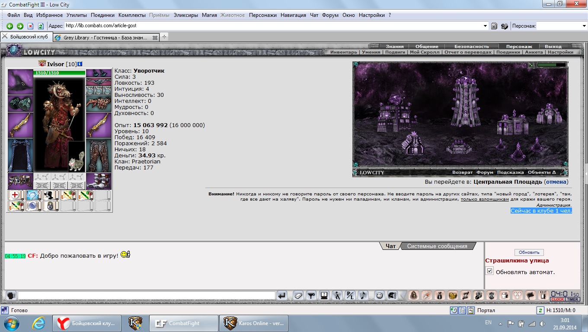588x332 pixels.
Task: Open the Инвентарь link
Action: click(344, 52)
